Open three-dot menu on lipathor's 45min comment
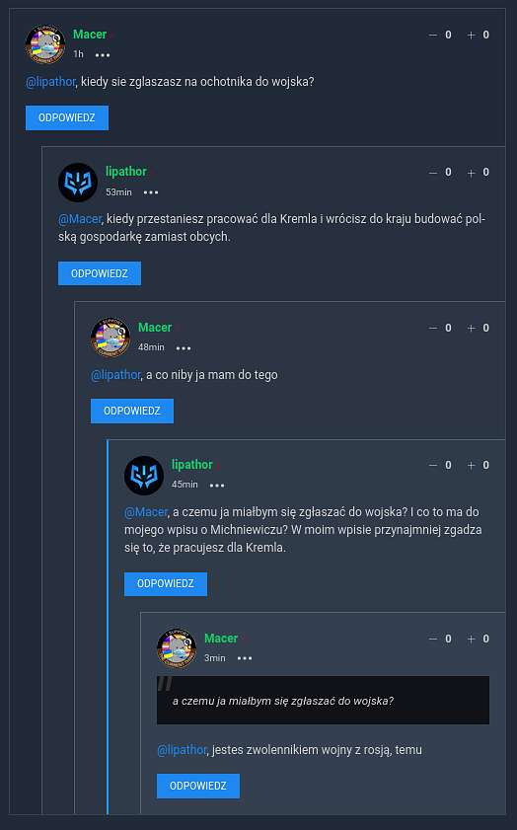 217,485
